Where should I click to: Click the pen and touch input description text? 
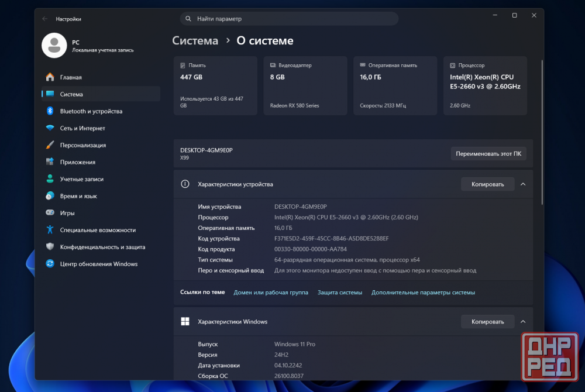pos(375,270)
